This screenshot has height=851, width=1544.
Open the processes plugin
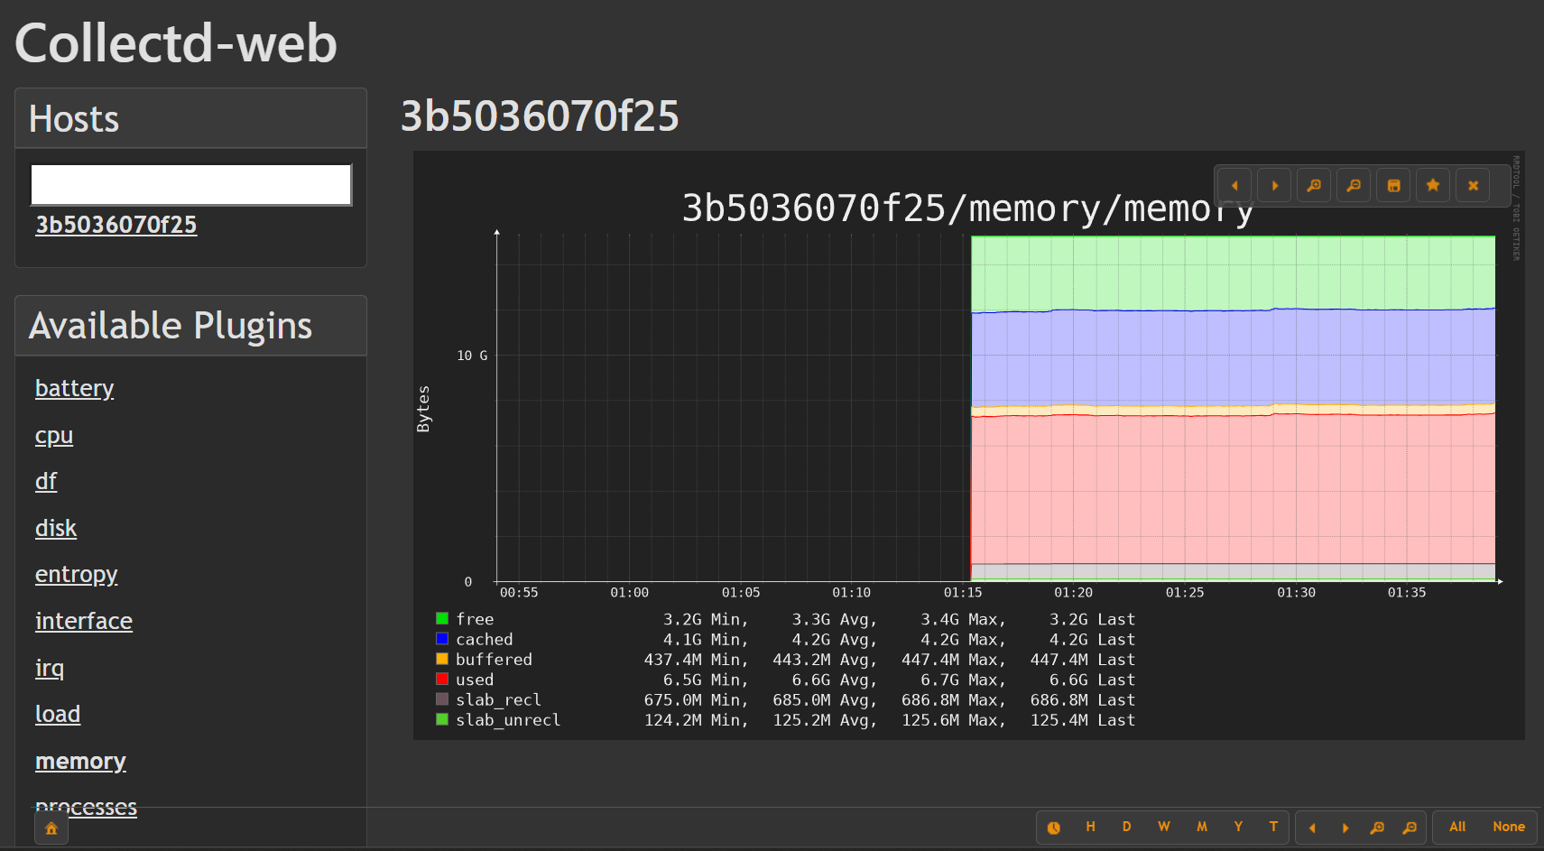pos(86,806)
